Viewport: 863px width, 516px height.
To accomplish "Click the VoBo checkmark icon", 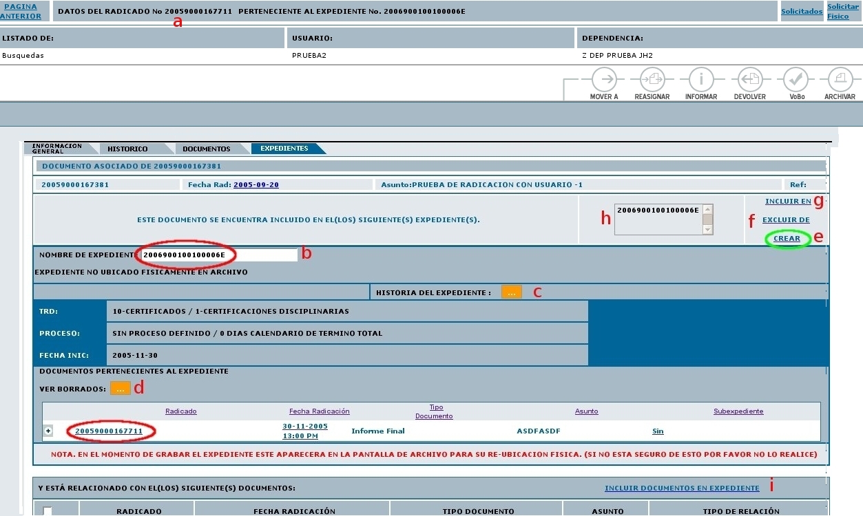I will (x=796, y=79).
